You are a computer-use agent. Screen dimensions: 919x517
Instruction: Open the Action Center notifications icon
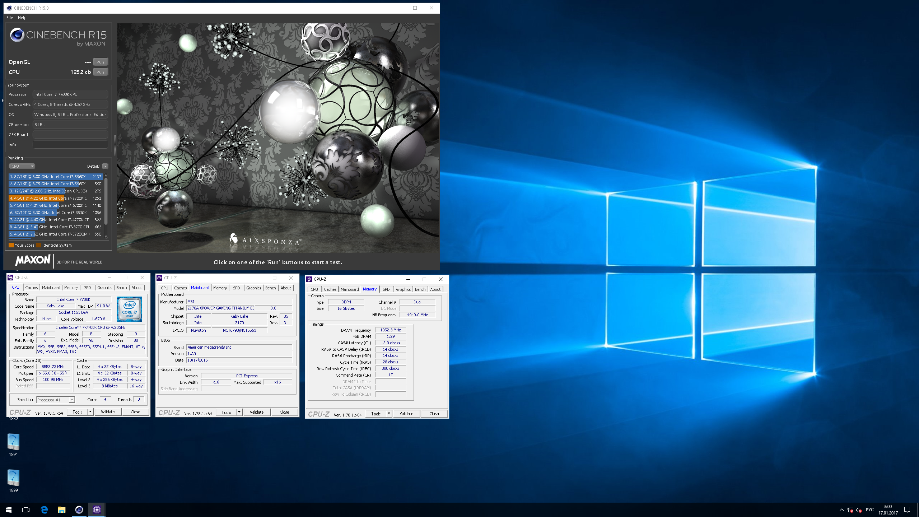[x=907, y=510]
